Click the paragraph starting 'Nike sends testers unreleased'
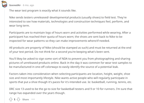The height and width of the screenshot is (103, 144). [x=69, y=21]
